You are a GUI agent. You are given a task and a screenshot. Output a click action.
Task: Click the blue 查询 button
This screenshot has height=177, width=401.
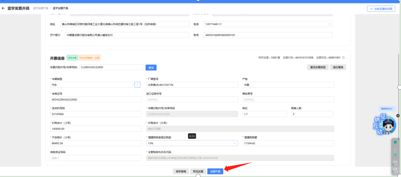pos(151,68)
